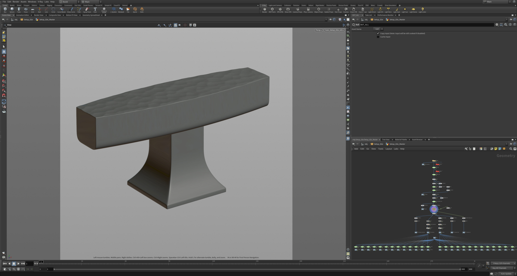This screenshot has height=276, width=517.
Task: Click the Font shelf tool
Action: tap(95, 10)
